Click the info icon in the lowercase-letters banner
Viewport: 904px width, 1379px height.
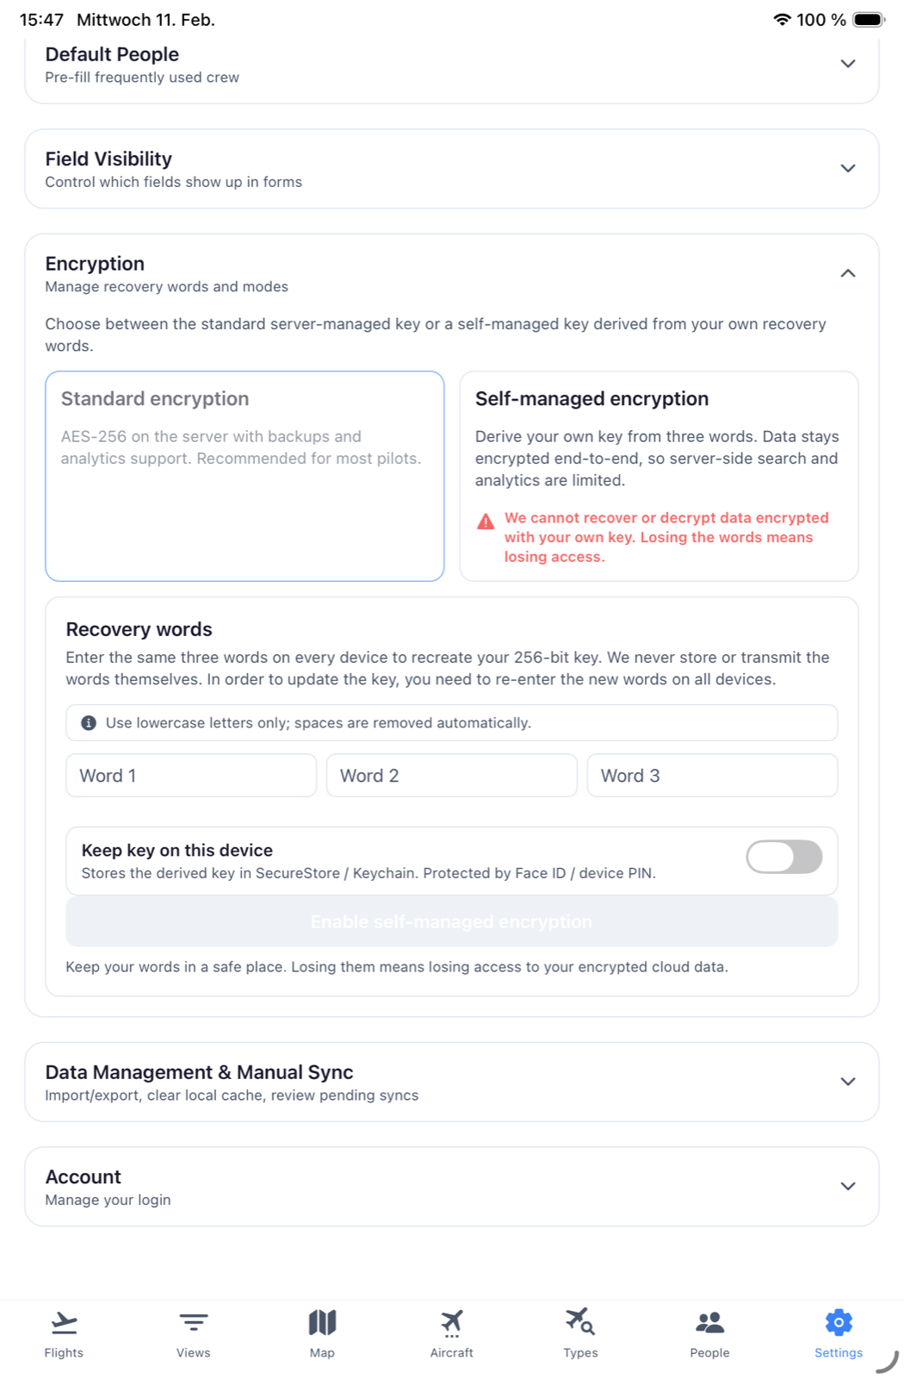89,722
